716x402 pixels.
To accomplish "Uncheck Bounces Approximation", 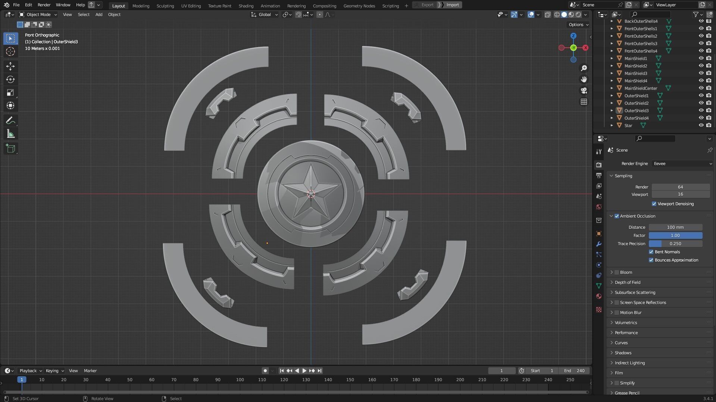I will tap(651, 260).
